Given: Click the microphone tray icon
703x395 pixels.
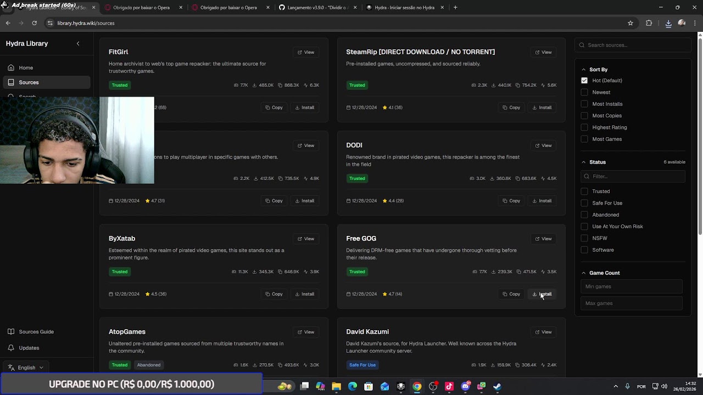Looking at the screenshot, I should [627, 386].
